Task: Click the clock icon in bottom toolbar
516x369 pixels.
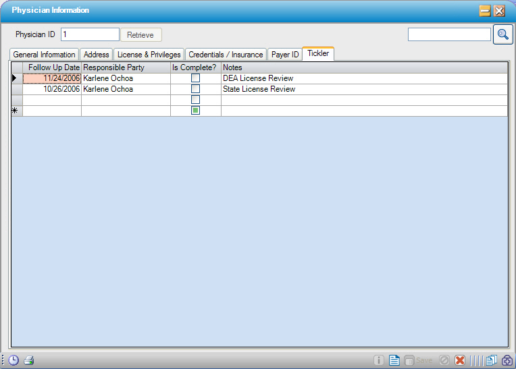Action: click(x=14, y=360)
